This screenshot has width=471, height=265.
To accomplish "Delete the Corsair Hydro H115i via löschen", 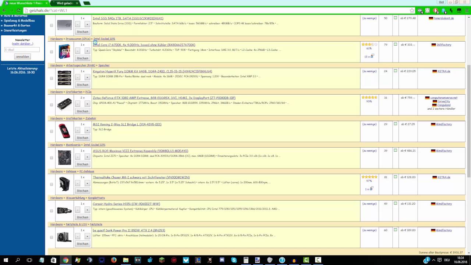I will (82, 217).
